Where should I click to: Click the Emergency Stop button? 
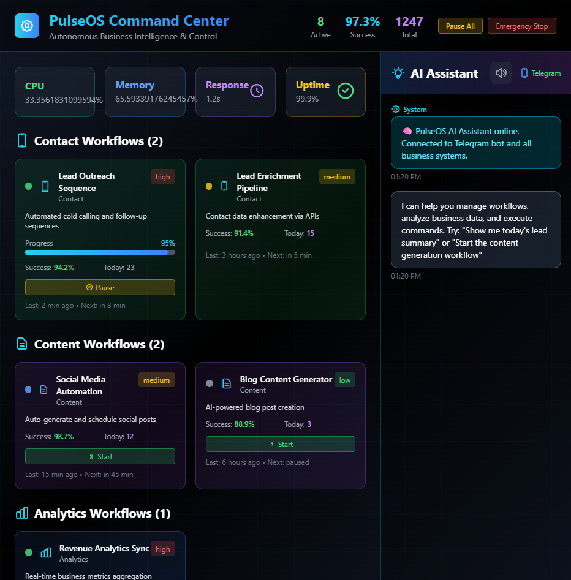(x=521, y=26)
